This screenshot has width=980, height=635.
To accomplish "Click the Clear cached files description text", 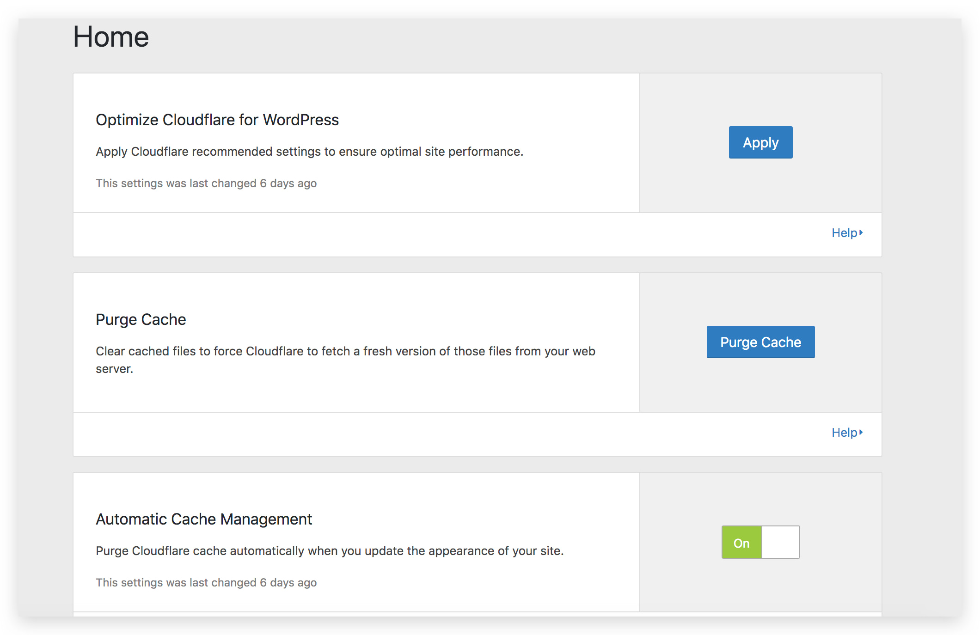I will (345, 351).
